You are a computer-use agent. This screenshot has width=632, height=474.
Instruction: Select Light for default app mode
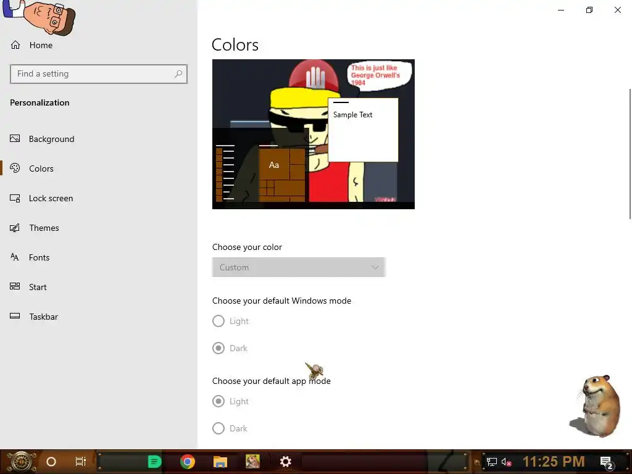(218, 401)
